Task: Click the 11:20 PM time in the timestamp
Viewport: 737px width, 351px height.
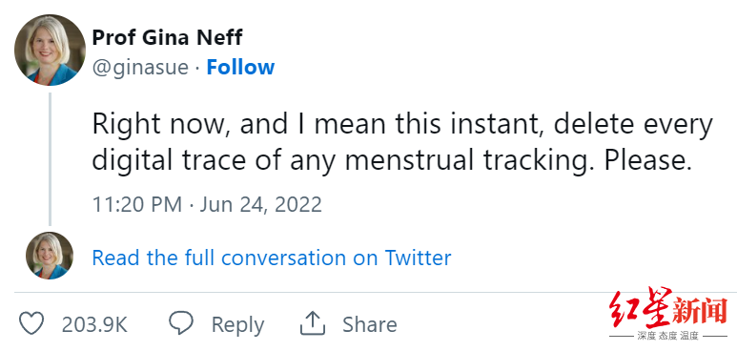Action: tap(136, 205)
